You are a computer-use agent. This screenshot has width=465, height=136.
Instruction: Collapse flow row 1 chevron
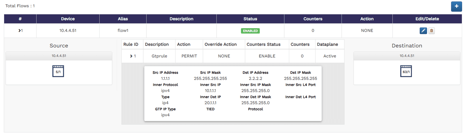[x=20, y=31]
